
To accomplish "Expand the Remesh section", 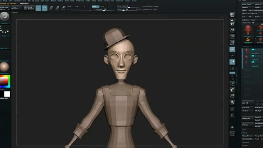I will 246,142.
